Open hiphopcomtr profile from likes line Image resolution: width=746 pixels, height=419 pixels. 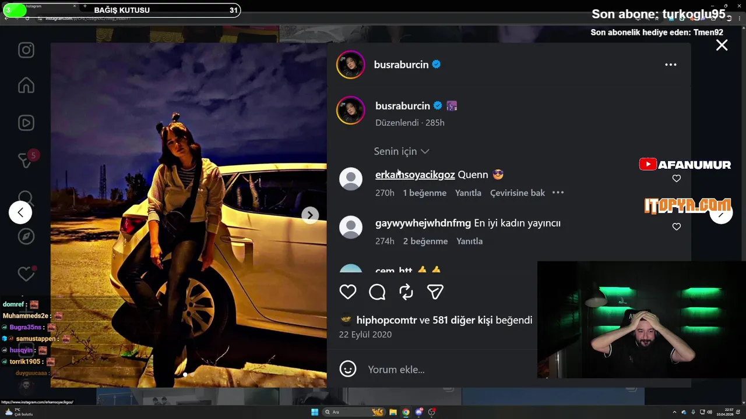[386, 320]
